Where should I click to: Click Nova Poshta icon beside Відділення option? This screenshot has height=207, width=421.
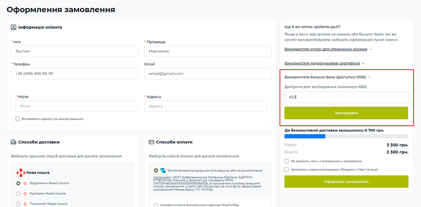click(x=25, y=183)
